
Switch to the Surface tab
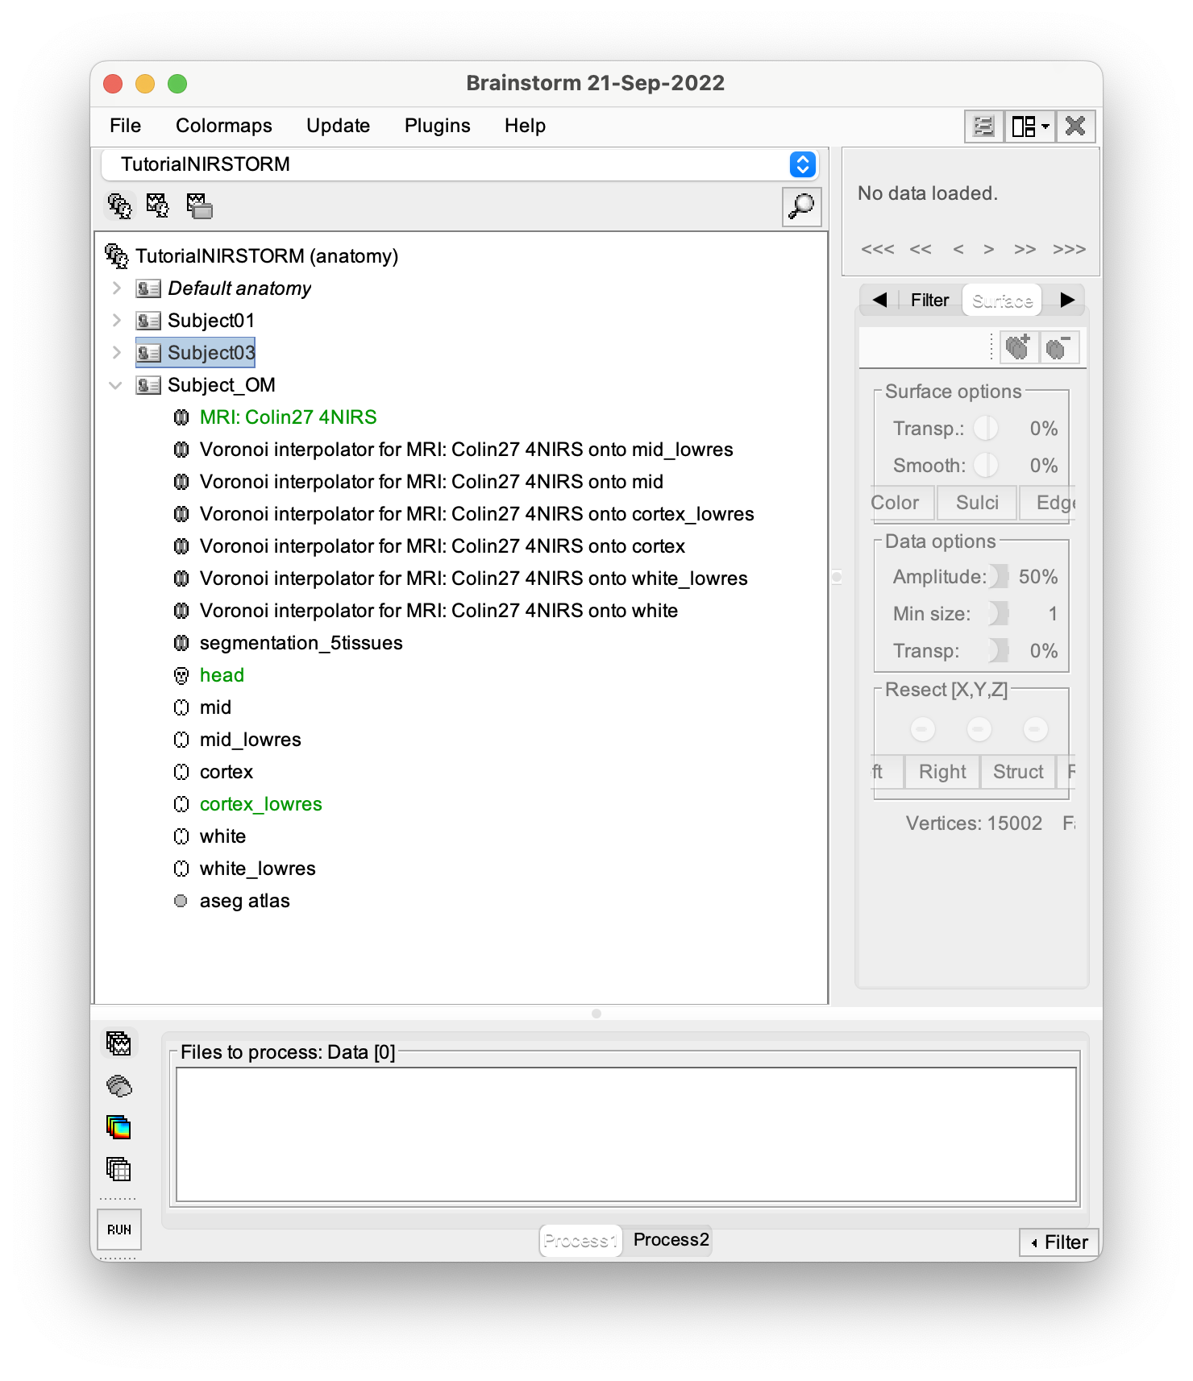tap(1002, 301)
